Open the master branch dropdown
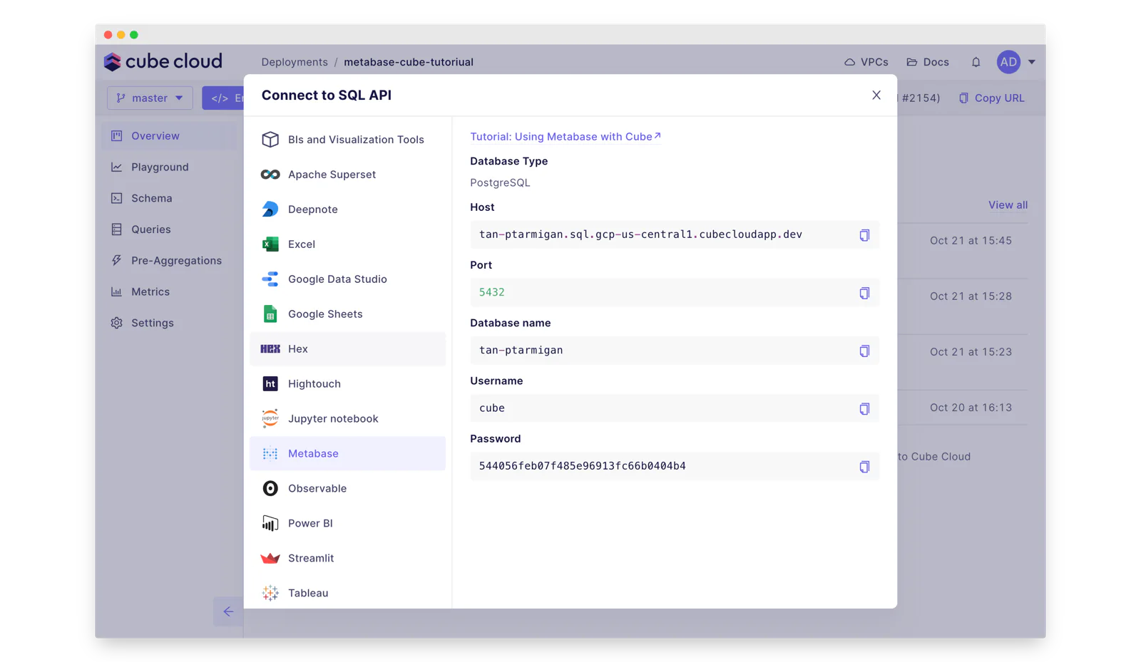 pos(150,98)
